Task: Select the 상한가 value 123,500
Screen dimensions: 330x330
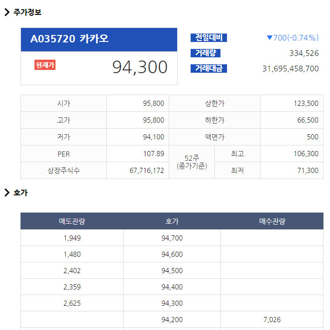Action: tap(306, 103)
